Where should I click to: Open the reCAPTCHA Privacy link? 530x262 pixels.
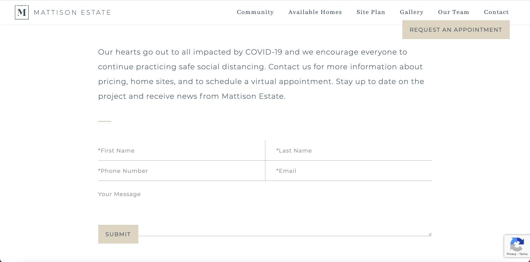point(511,254)
